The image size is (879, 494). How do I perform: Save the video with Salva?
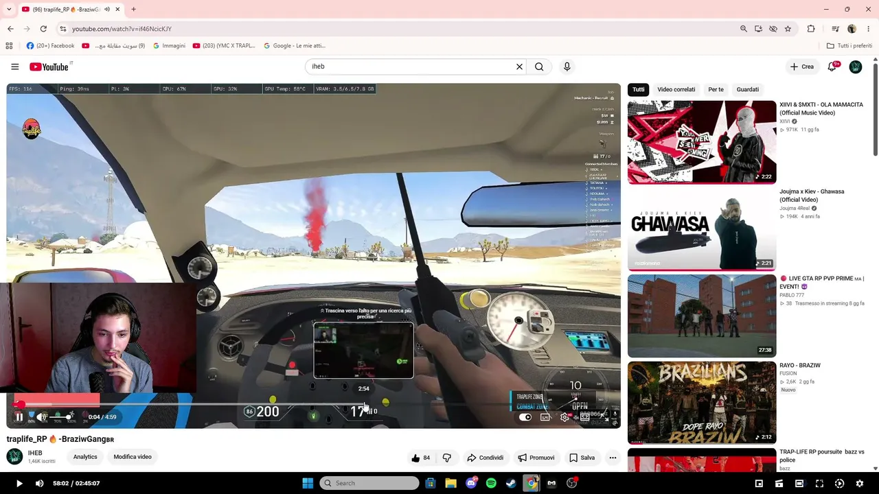[582, 458]
